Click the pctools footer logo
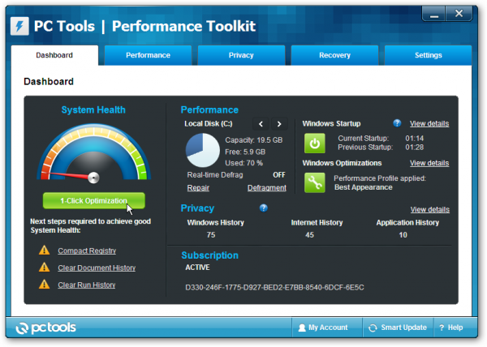Image resolution: width=487 pixels, height=347 pixels. tap(45, 328)
